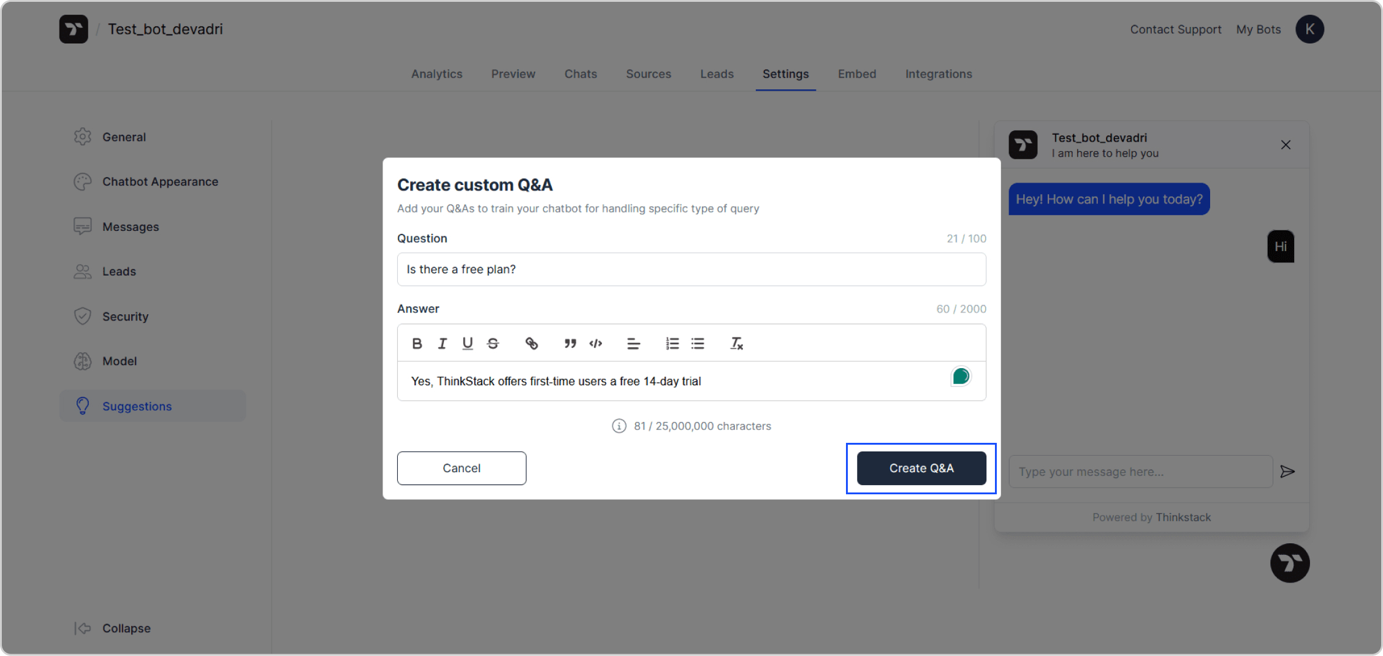Image resolution: width=1383 pixels, height=656 pixels.
Task: Insert a blockquote in the answer
Action: click(x=570, y=344)
